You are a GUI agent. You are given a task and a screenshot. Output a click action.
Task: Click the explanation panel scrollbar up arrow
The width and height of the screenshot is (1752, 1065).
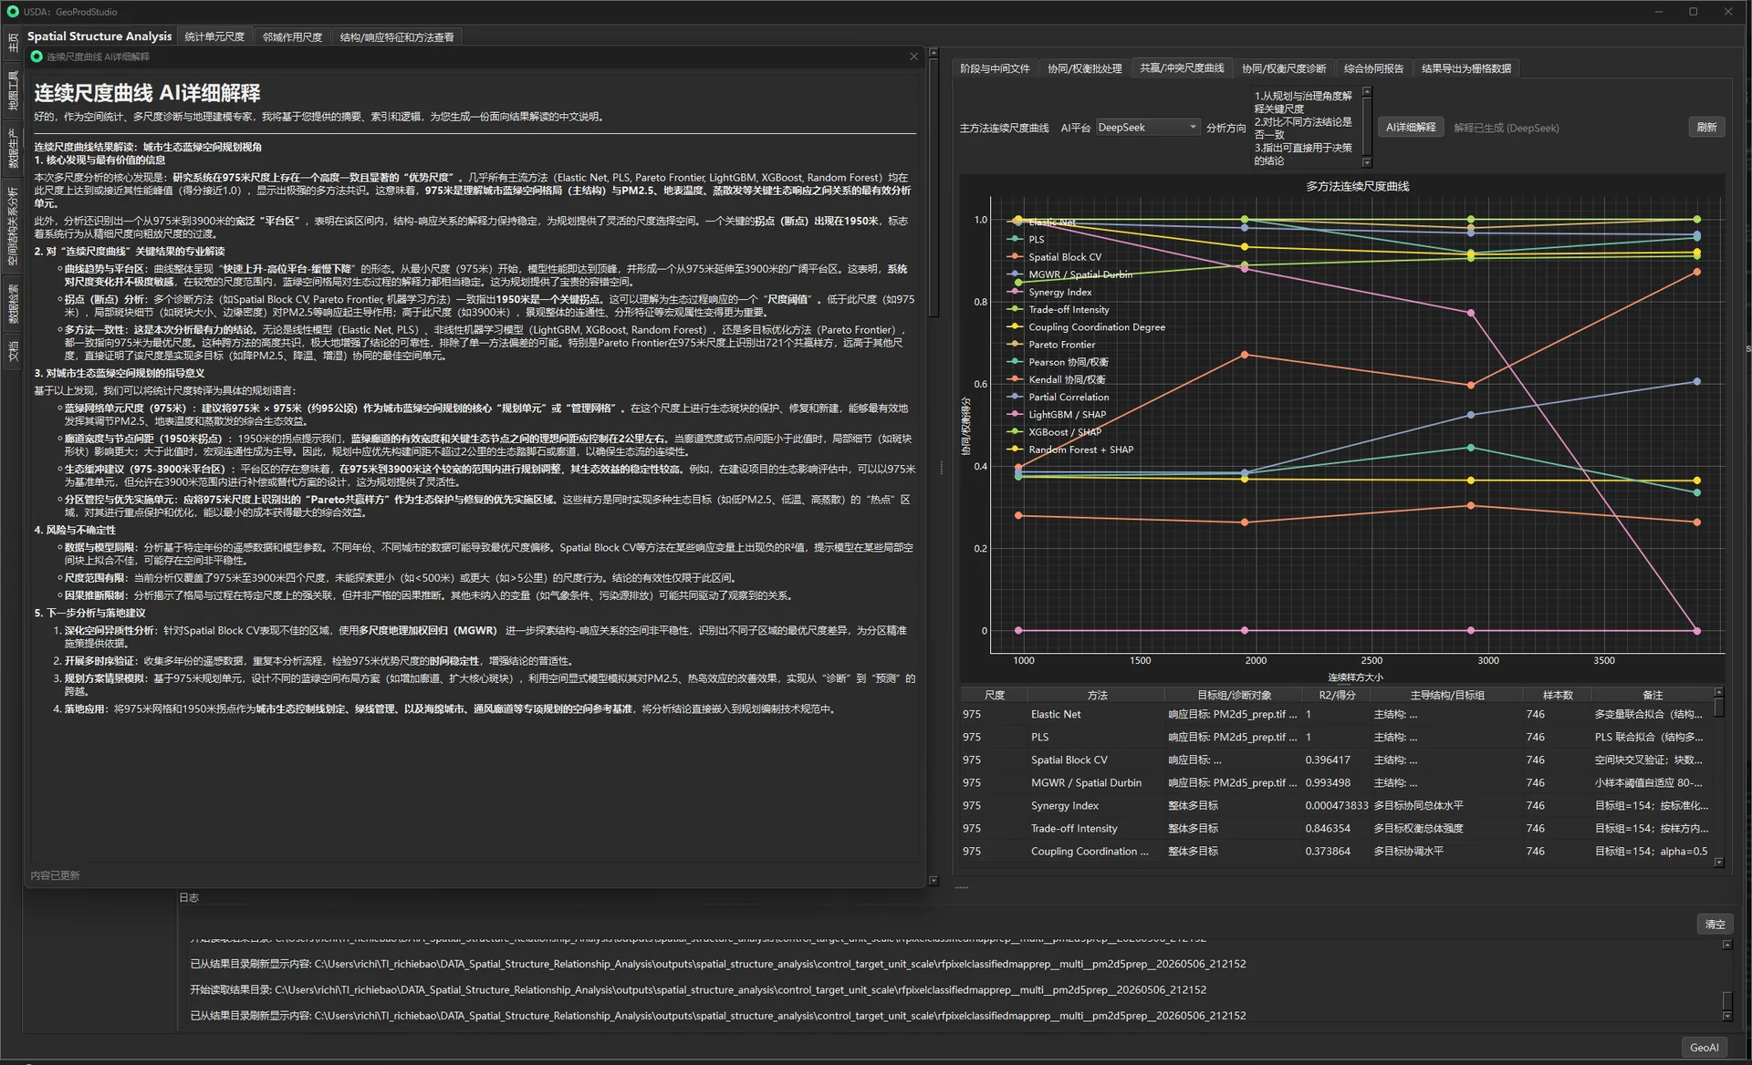coord(933,53)
